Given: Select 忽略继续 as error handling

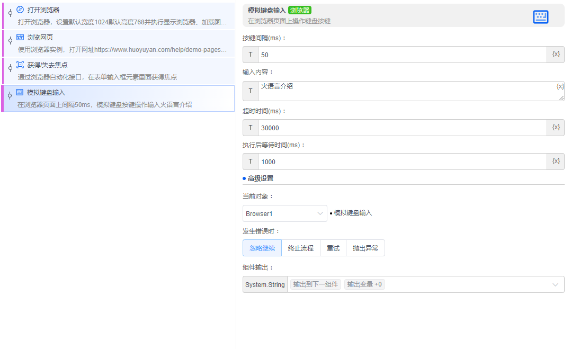Looking at the screenshot, I should 262,247.
